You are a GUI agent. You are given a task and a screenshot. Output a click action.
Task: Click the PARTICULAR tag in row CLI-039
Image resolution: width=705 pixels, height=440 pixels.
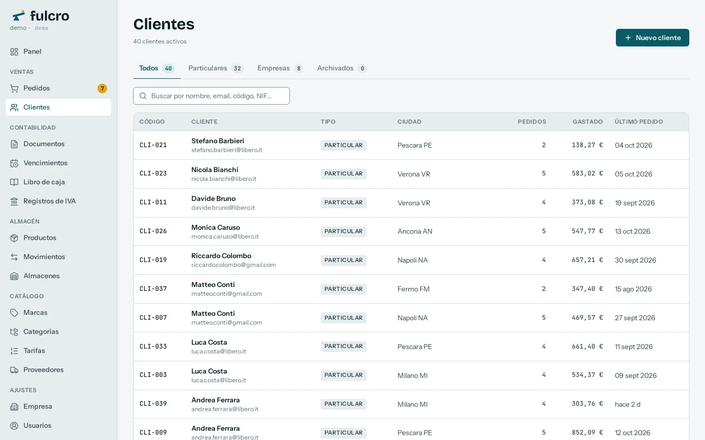[344, 404]
